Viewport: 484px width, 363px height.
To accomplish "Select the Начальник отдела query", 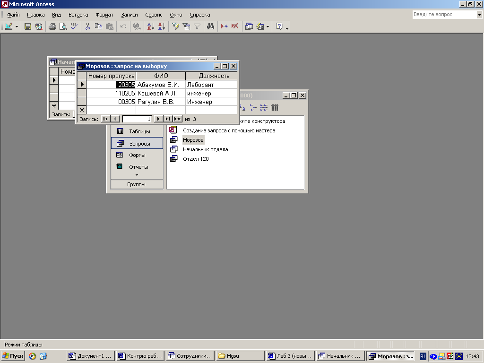I will [x=205, y=149].
